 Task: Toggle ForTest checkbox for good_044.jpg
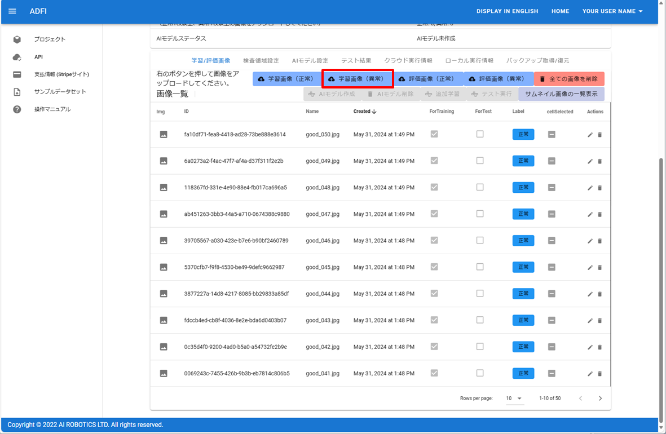click(x=480, y=294)
